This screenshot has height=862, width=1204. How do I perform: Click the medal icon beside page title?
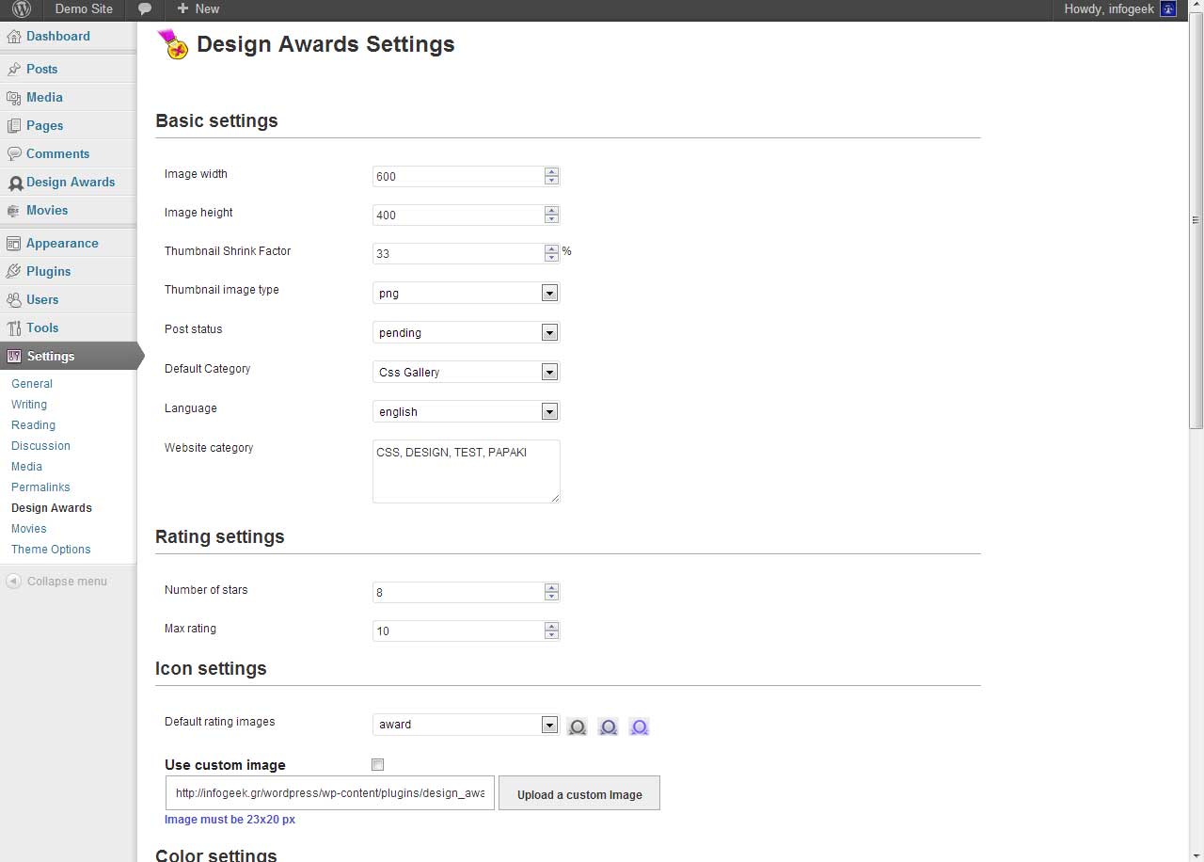point(172,44)
